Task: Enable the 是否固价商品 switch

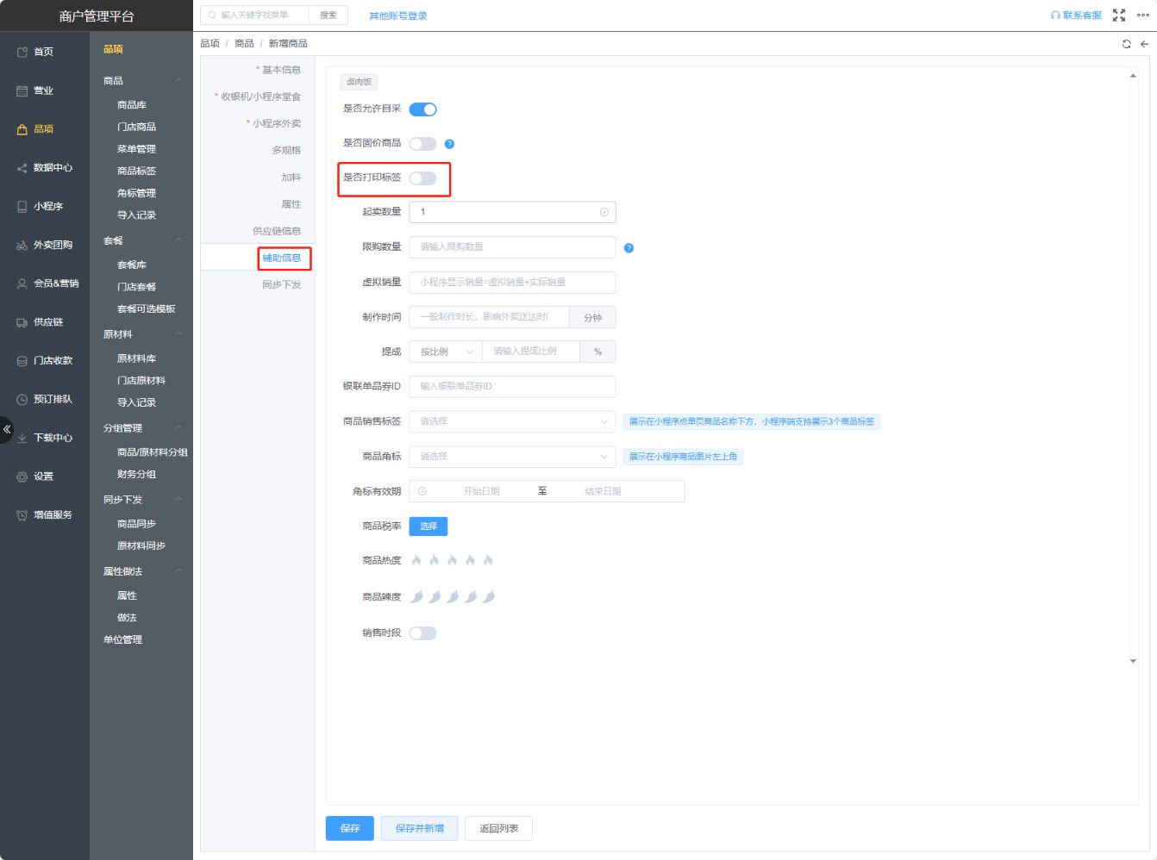Action: (422, 144)
